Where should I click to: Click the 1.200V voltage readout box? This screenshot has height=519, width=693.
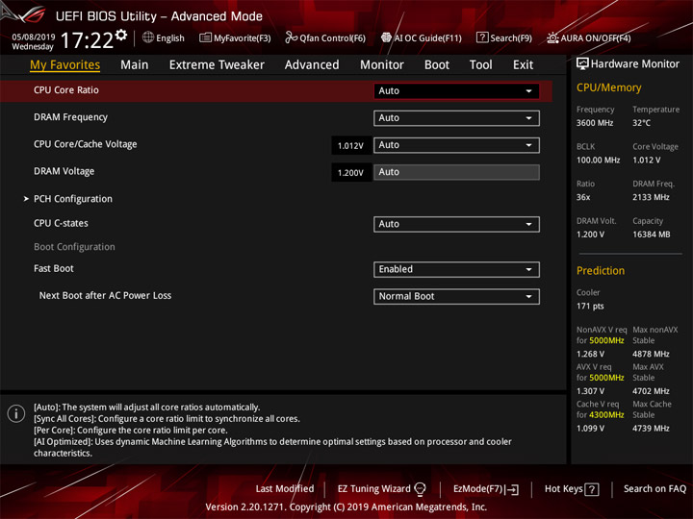[351, 173]
